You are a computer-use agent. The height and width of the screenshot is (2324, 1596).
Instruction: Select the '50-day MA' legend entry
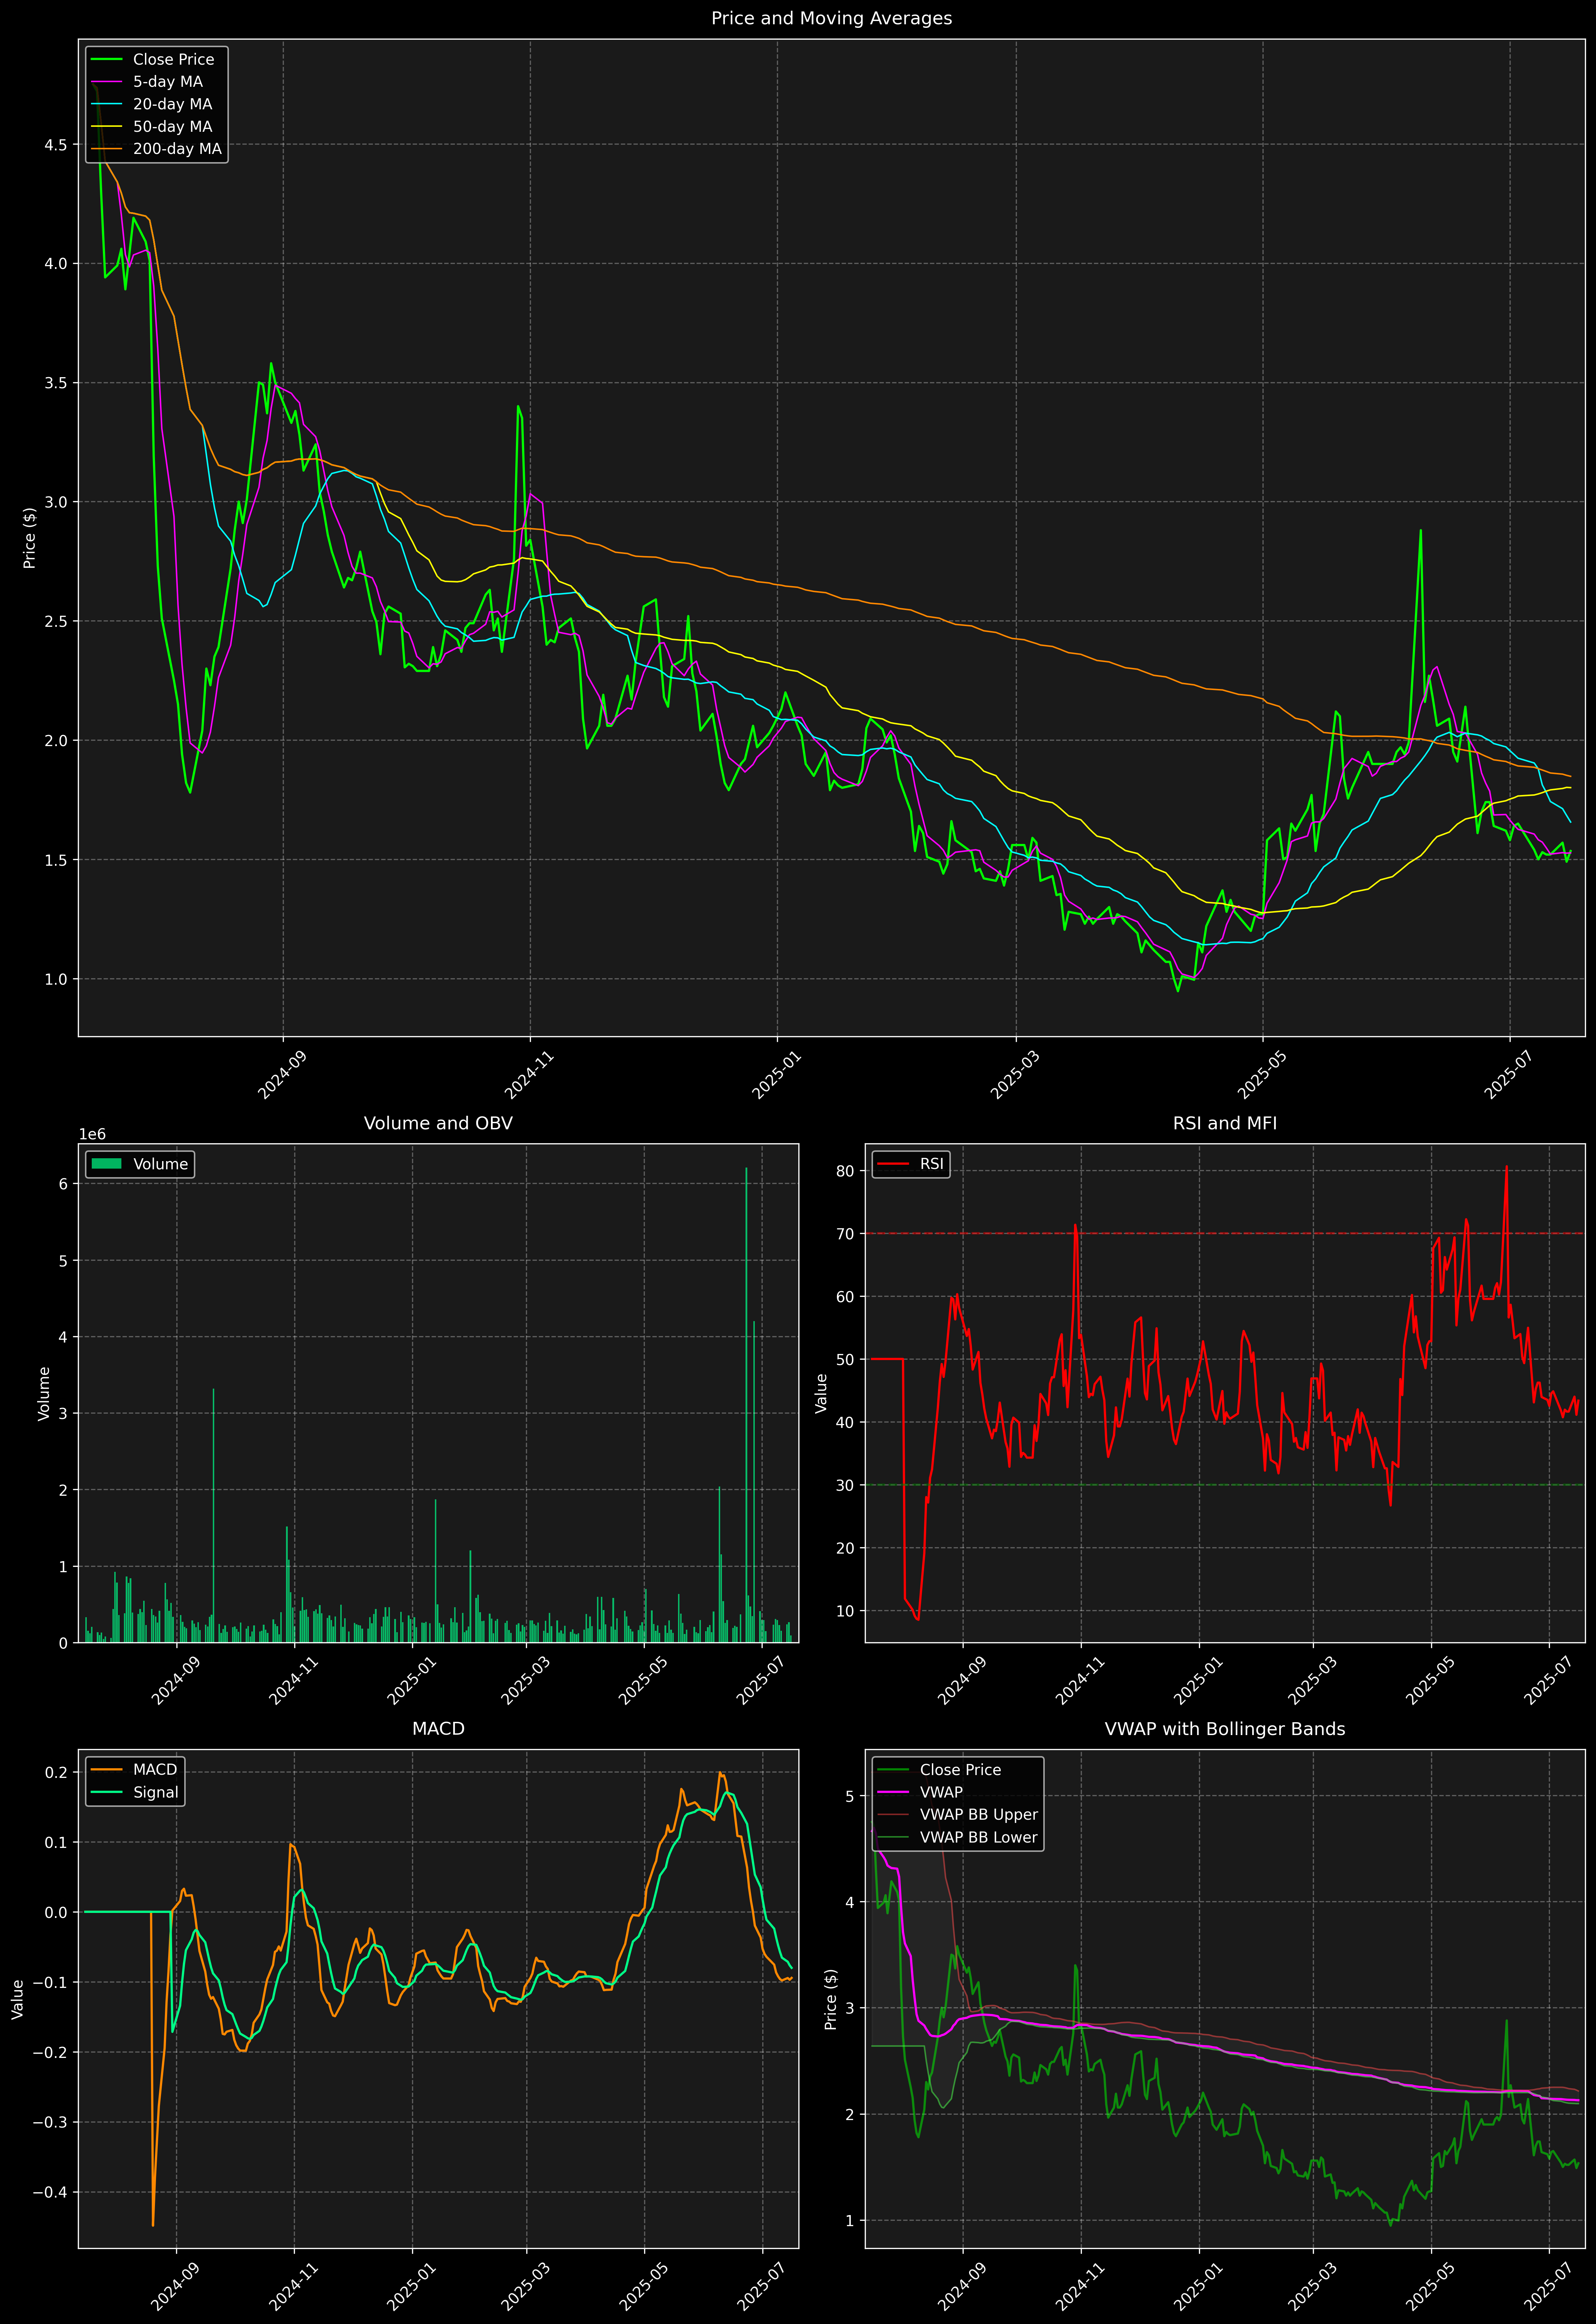tap(172, 127)
